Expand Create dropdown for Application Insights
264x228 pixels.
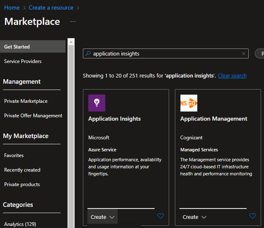click(102, 217)
